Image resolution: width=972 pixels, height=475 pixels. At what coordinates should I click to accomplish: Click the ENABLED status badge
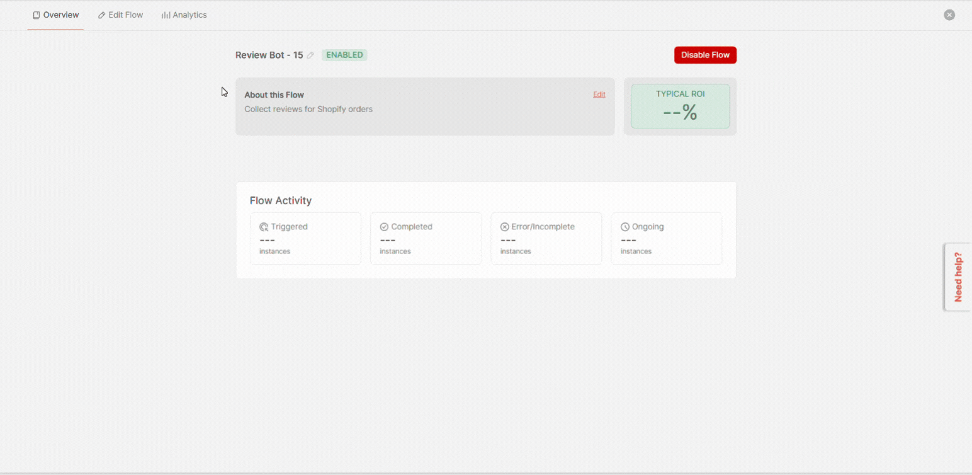coord(344,55)
